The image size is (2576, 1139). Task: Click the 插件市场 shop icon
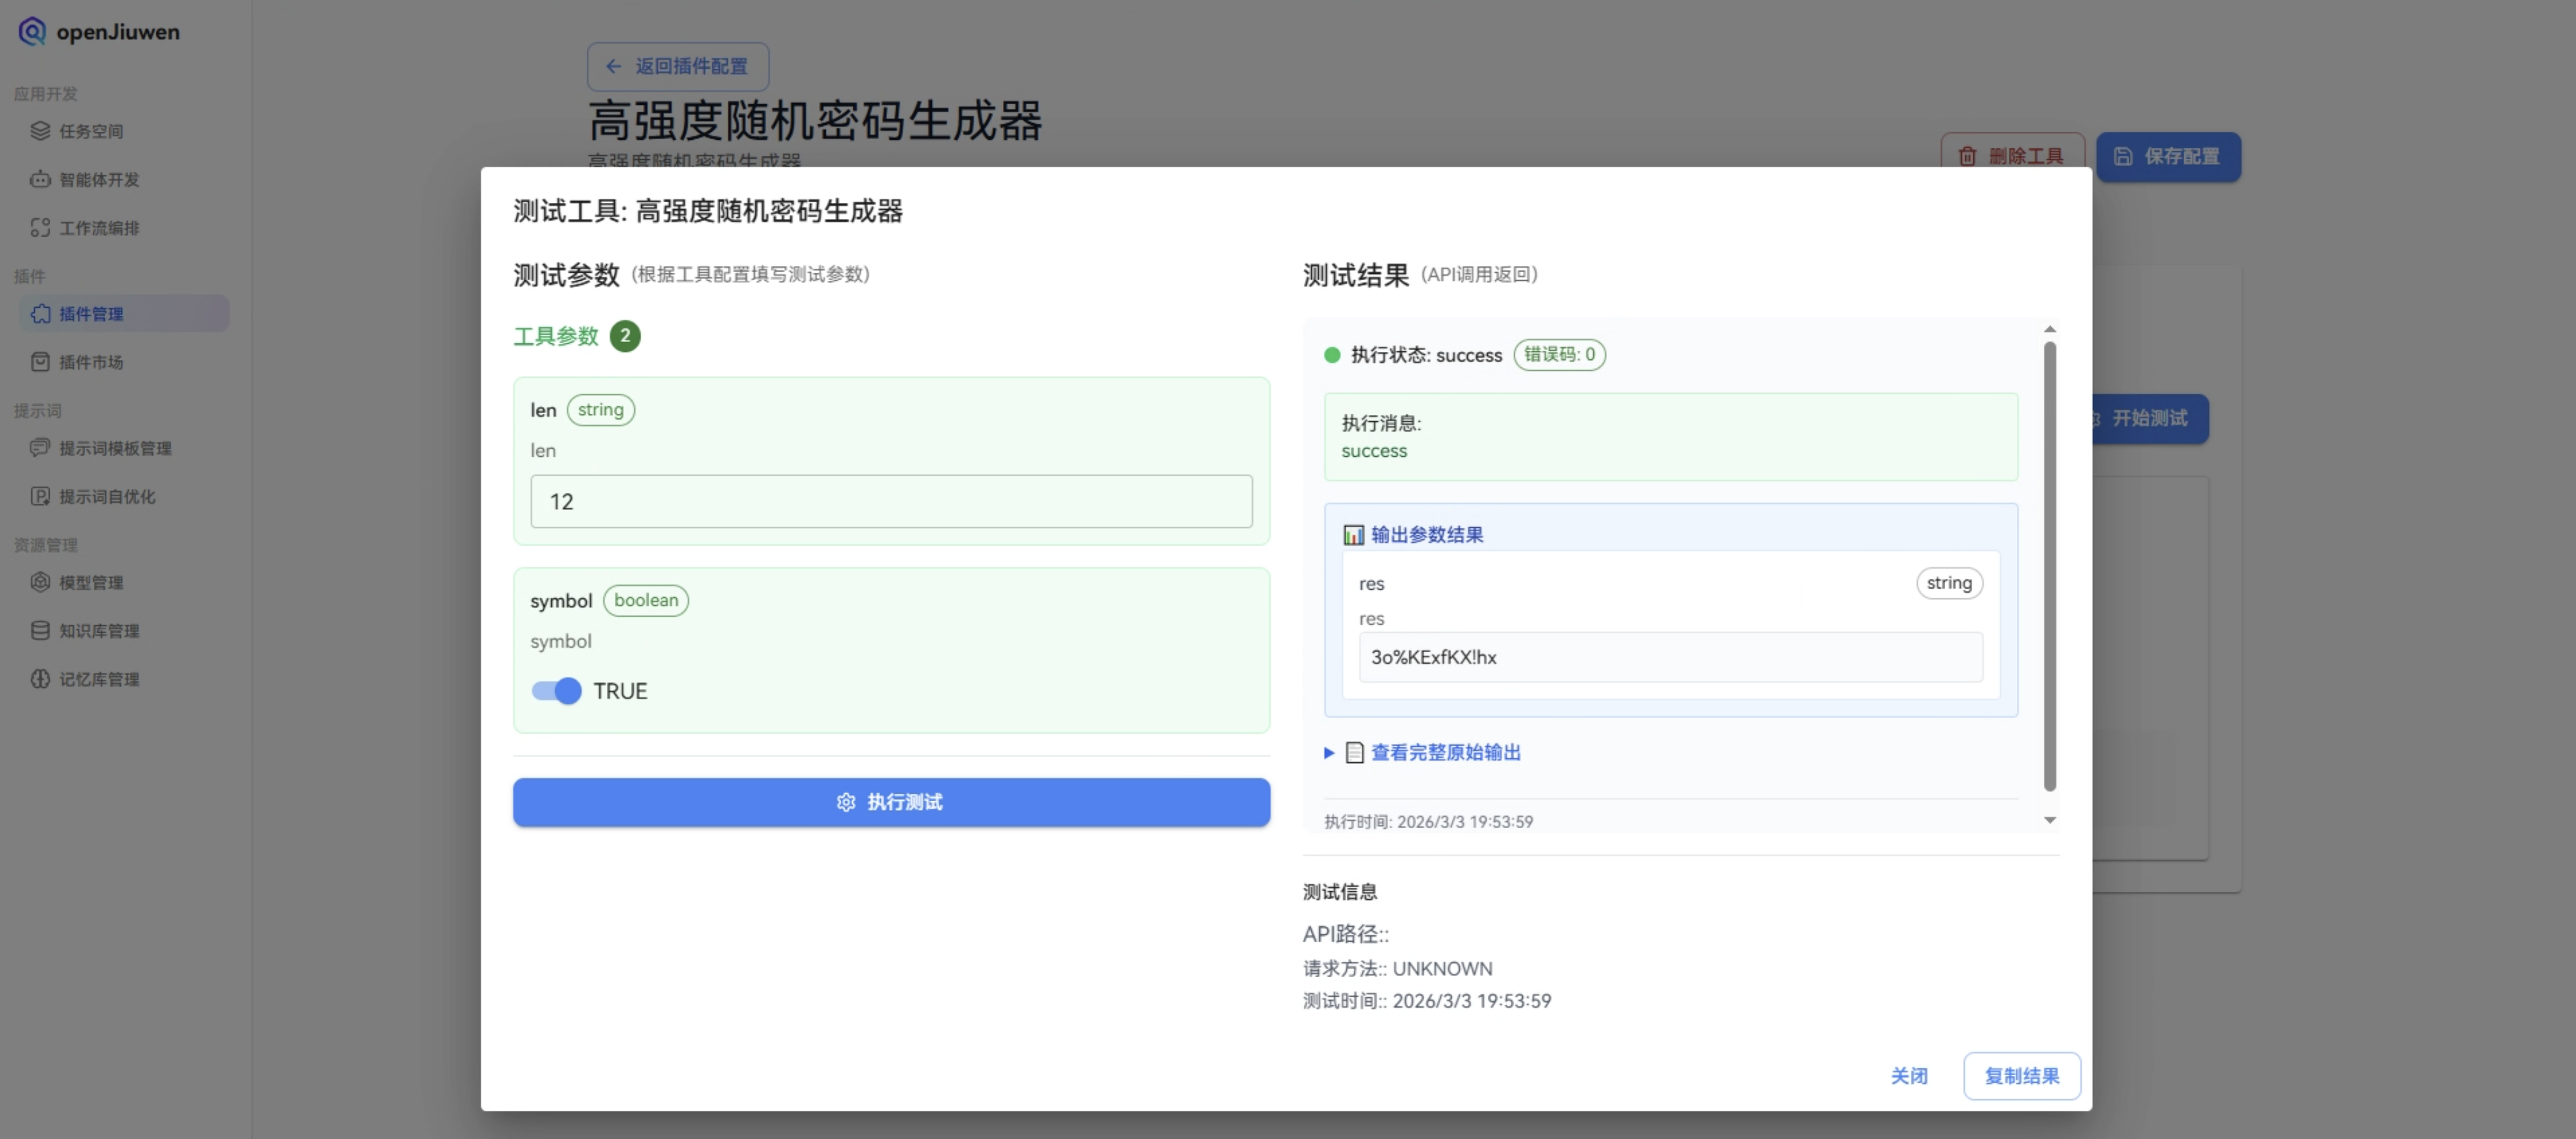[40, 362]
